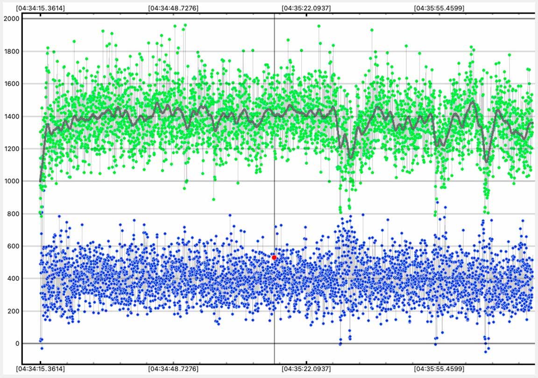Click the 0 y-axis label
The width and height of the screenshot is (538, 378).
click(x=16, y=344)
